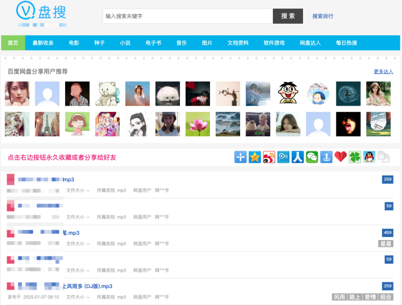Open the baby with dog avatar
Viewport: 402px width, 305px height.
[x=258, y=124]
